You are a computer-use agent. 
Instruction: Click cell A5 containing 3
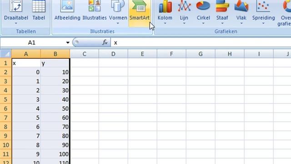pos(26,99)
